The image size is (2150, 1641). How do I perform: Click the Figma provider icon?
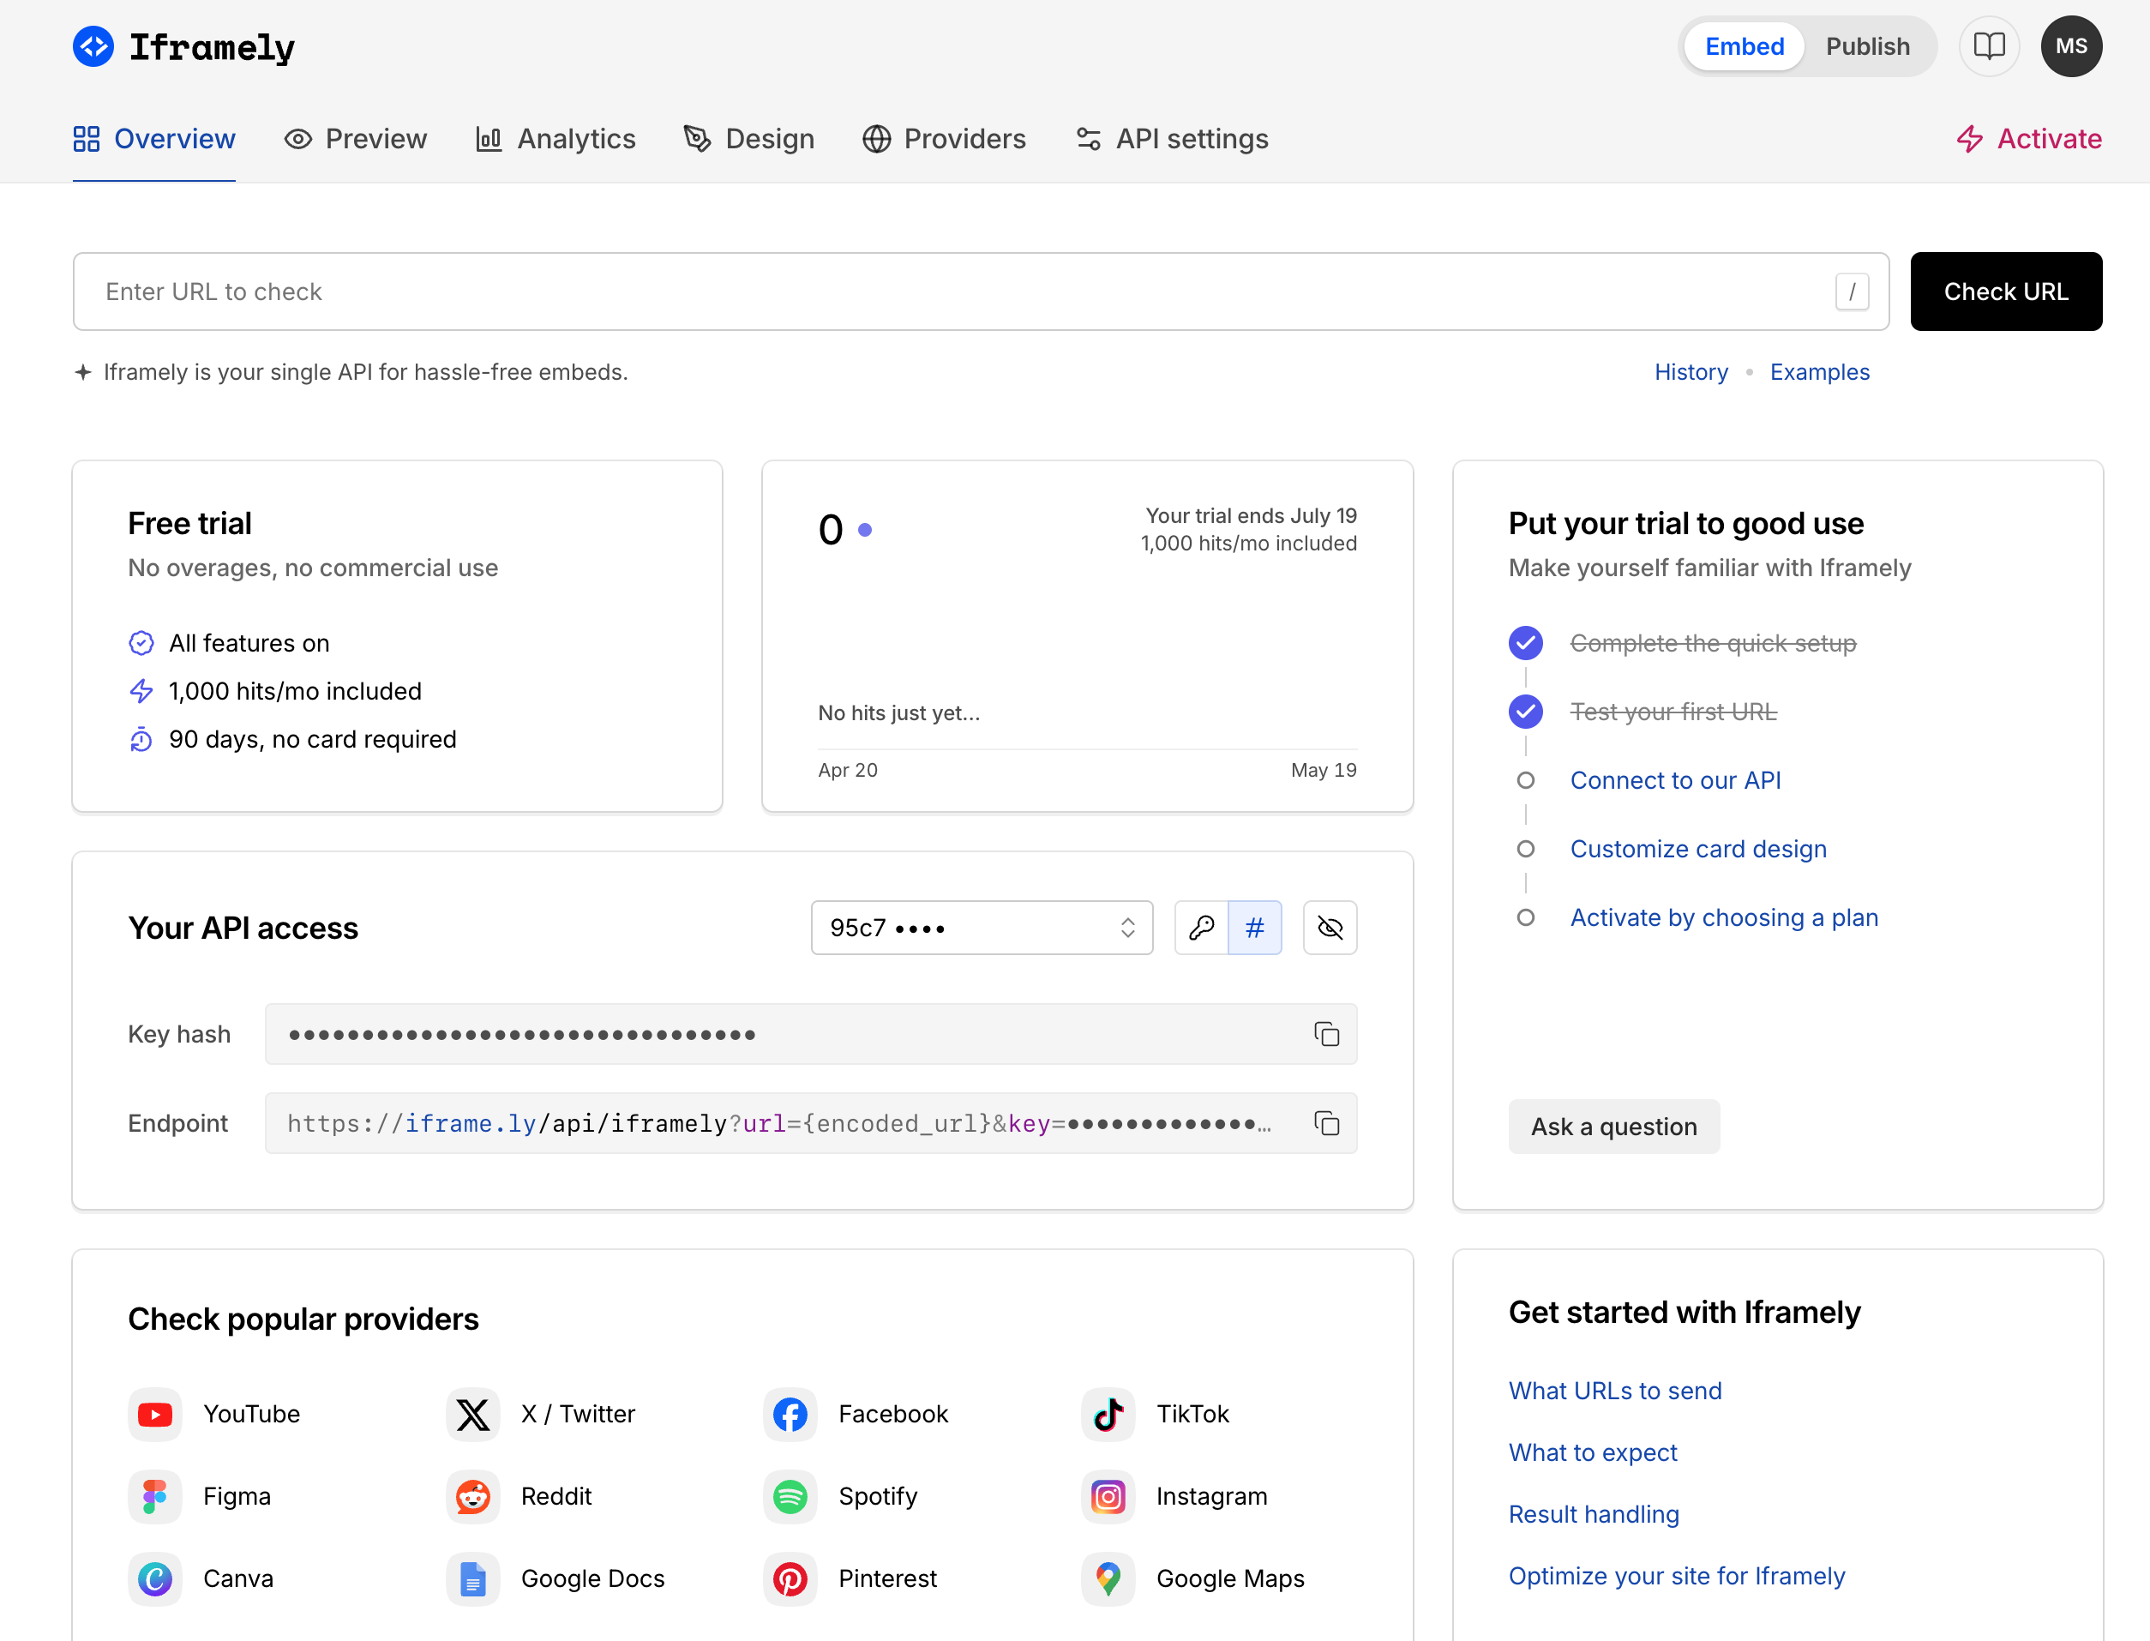pyautogui.click(x=155, y=1495)
